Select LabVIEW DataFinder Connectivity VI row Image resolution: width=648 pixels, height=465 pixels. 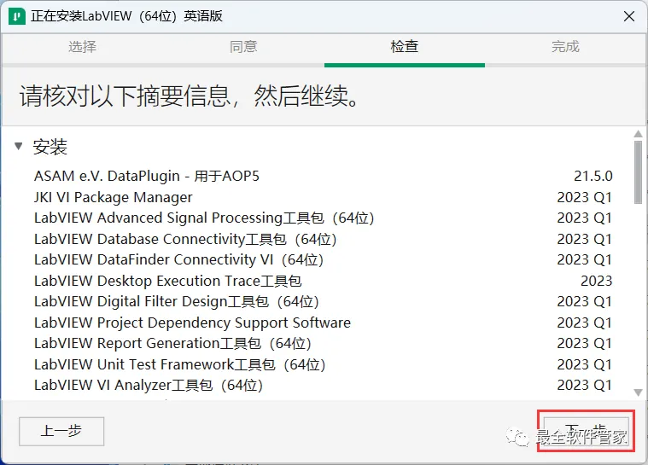[324, 259]
